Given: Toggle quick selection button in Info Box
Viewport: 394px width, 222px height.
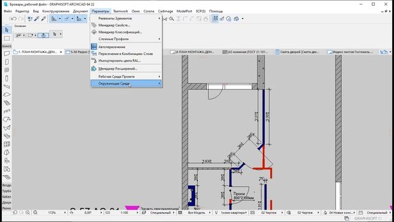Looking at the screenshot, I should click(43, 35).
